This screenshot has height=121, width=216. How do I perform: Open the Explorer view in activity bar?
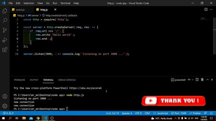pyautogui.click(x=5, y=11)
